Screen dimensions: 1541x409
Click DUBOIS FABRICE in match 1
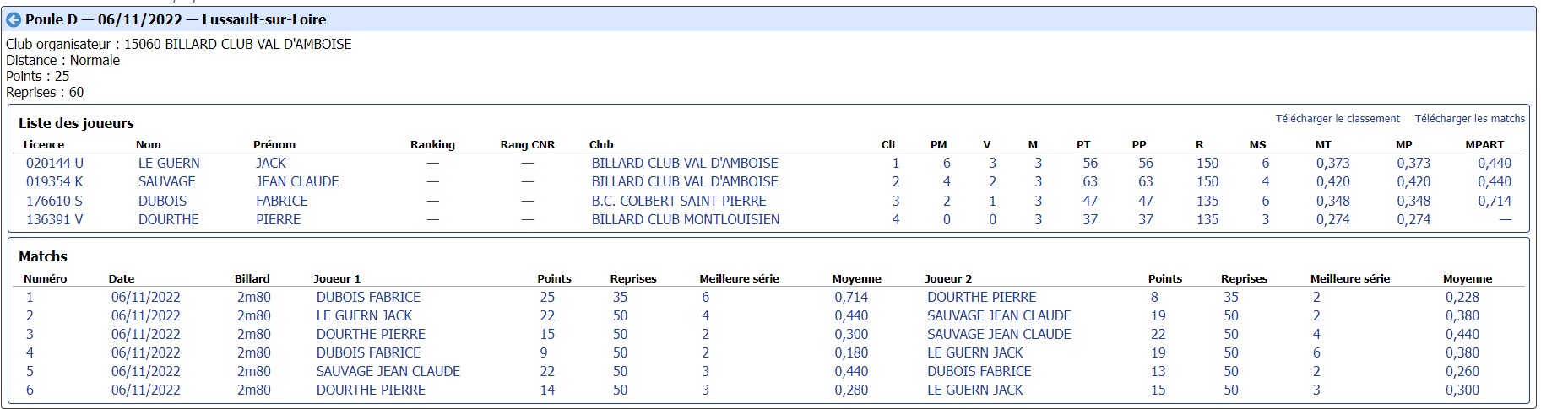coord(368,298)
